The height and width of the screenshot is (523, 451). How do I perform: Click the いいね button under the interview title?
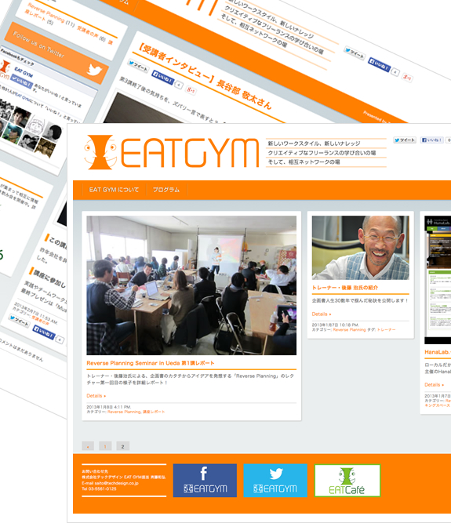pos(163,78)
